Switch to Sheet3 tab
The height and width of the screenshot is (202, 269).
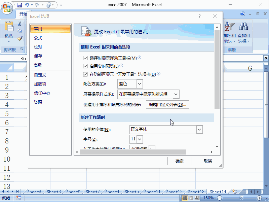[x=54, y=192]
